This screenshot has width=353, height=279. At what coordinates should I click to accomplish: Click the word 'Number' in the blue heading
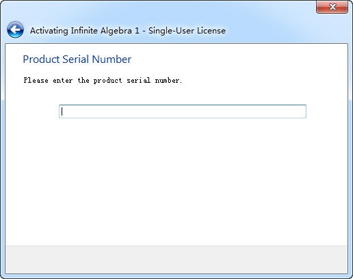coord(112,59)
